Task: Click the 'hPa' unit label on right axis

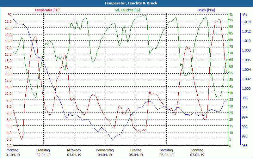Action: (x=244, y=15)
